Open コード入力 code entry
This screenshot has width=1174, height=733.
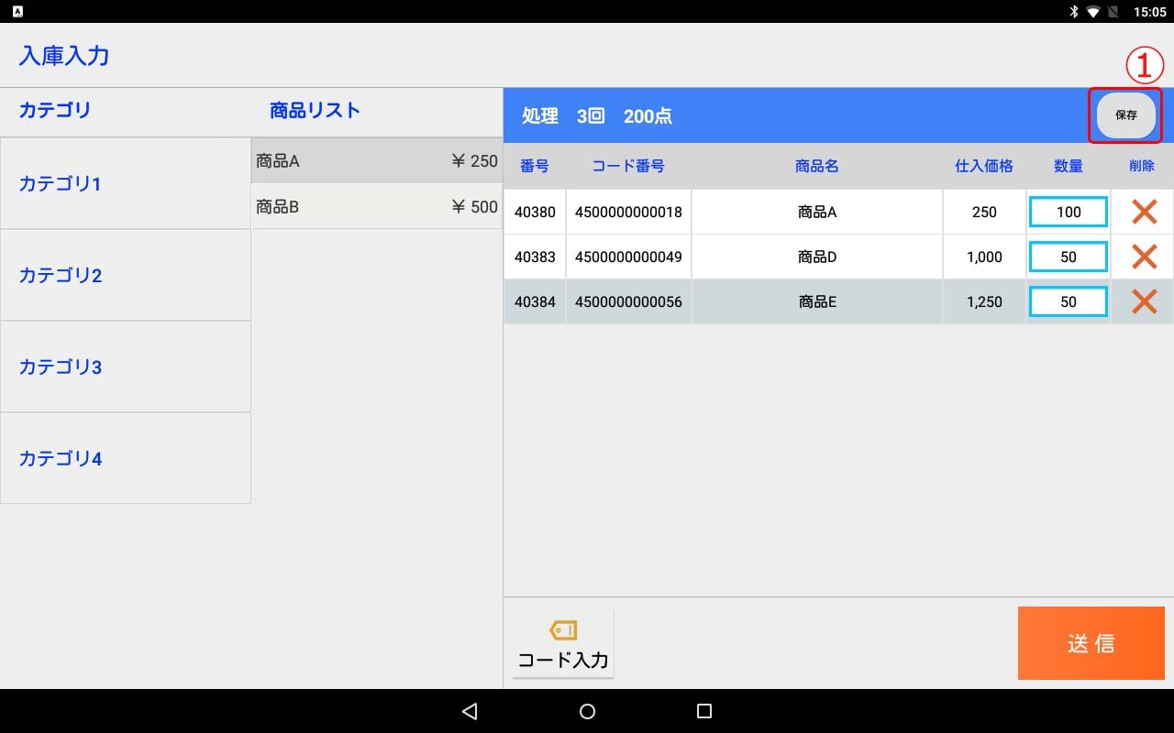pyautogui.click(x=563, y=644)
